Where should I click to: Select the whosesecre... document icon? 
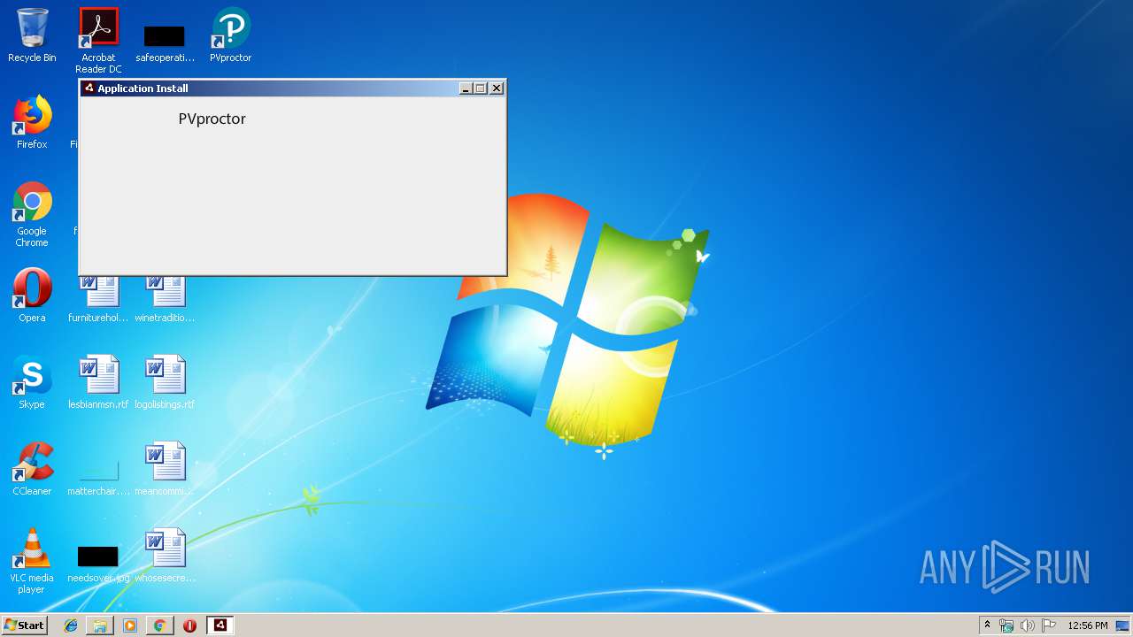pyautogui.click(x=165, y=556)
